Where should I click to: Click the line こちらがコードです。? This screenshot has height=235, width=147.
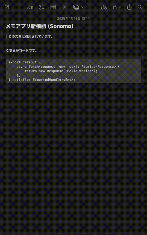(x=22, y=50)
